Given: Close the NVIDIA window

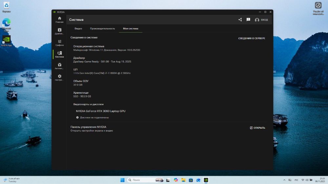Looking at the screenshot, I should point(271,12).
